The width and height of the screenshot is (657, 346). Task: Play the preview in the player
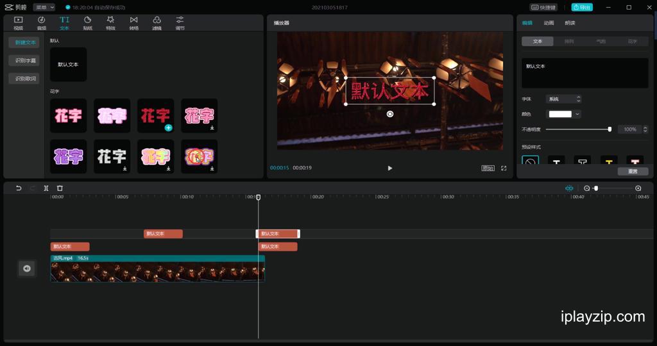[389, 168]
